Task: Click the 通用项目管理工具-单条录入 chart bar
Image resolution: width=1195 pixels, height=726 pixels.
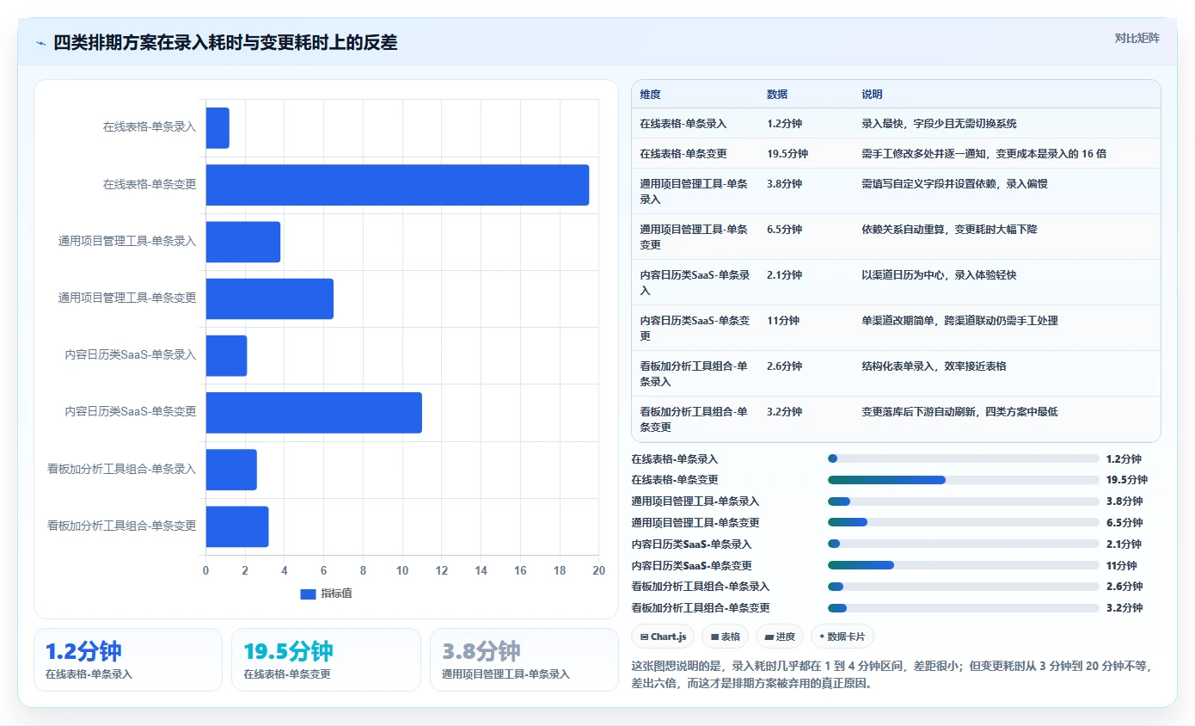Action: pyautogui.click(x=243, y=242)
